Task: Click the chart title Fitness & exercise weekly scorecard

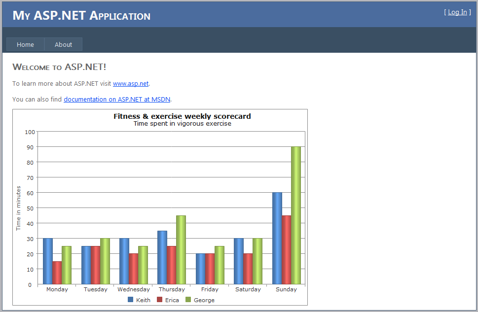Action: click(182, 116)
